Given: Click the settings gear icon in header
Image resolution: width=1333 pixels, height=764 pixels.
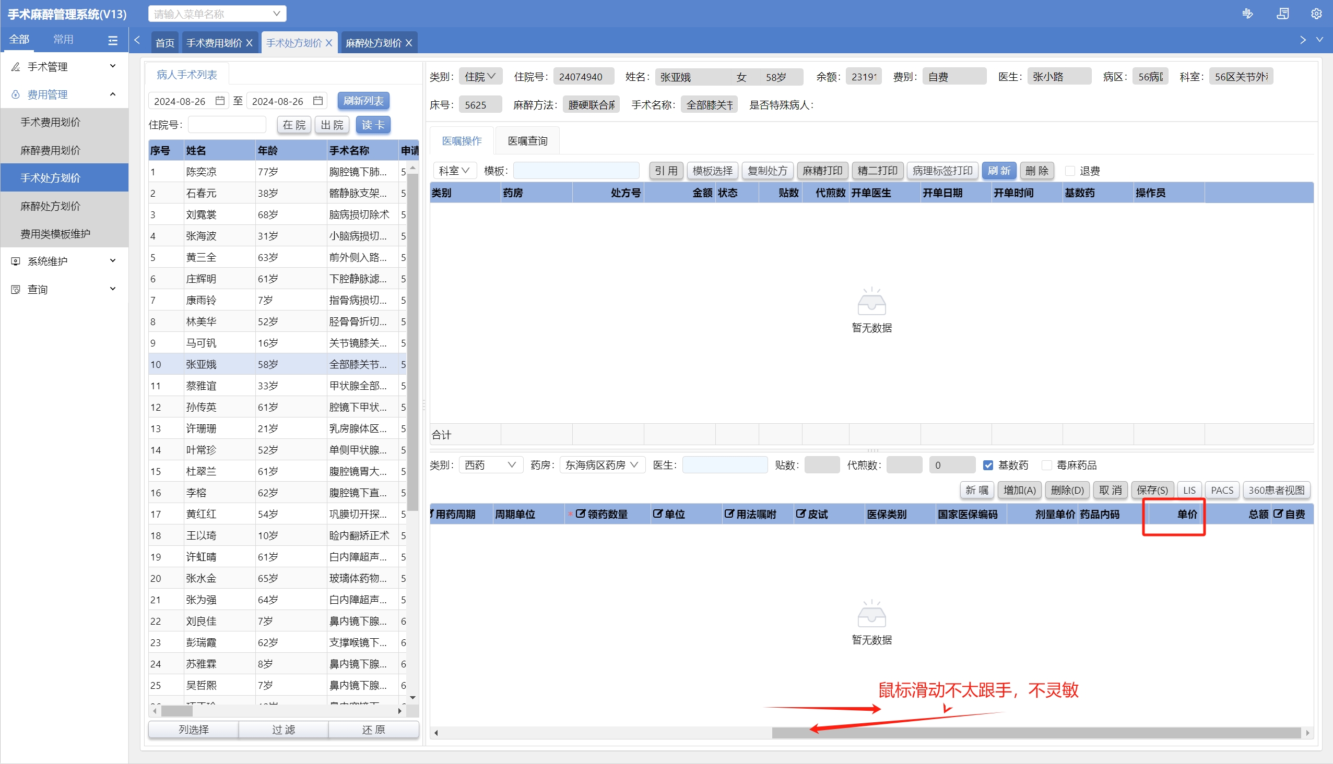Looking at the screenshot, I should click(1316, 14).
